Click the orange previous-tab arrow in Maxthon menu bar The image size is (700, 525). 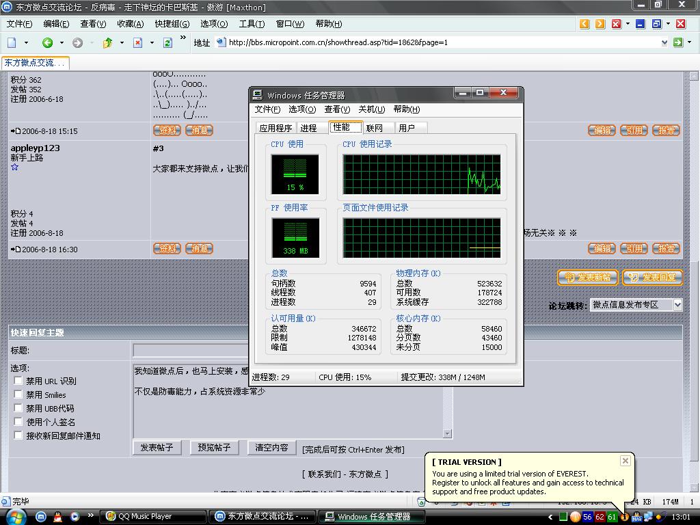pos(584,24)
